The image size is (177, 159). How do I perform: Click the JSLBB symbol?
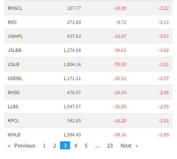14,50
